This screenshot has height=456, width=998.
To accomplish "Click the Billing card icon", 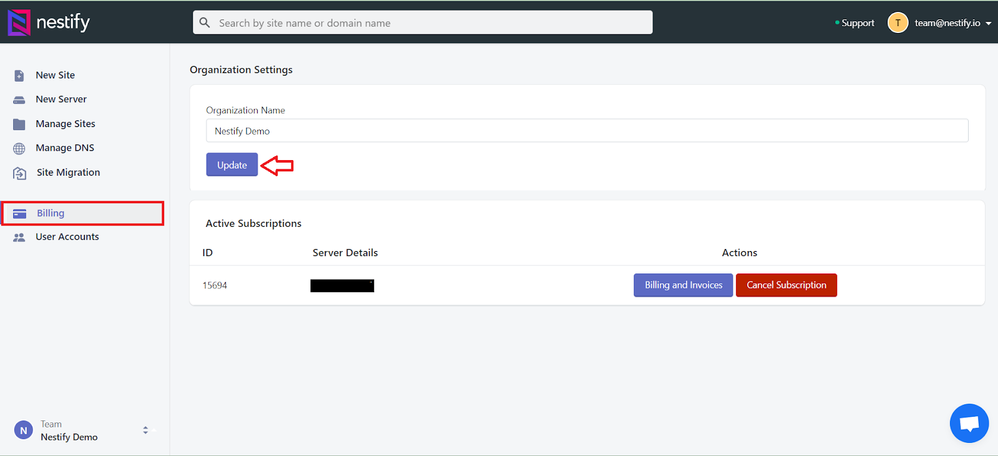I will (x=20, y=214).
